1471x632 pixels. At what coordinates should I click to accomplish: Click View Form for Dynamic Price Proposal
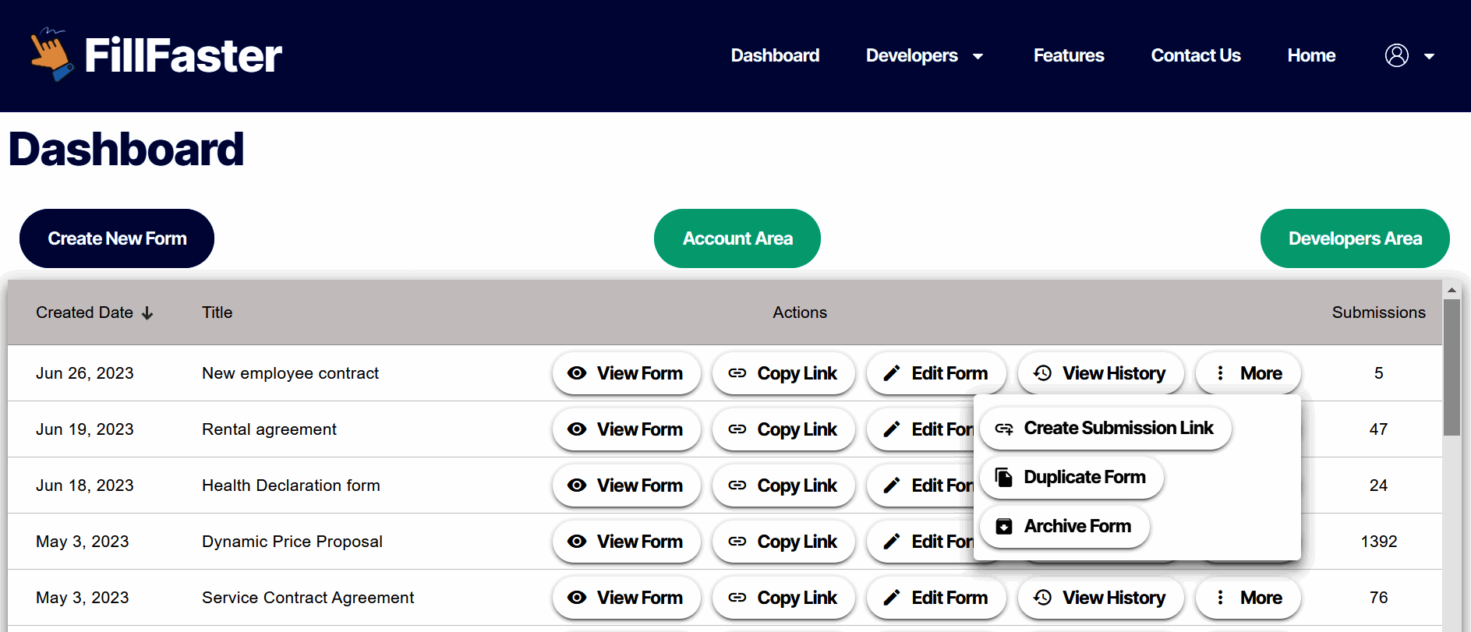[x=626, y=542]
